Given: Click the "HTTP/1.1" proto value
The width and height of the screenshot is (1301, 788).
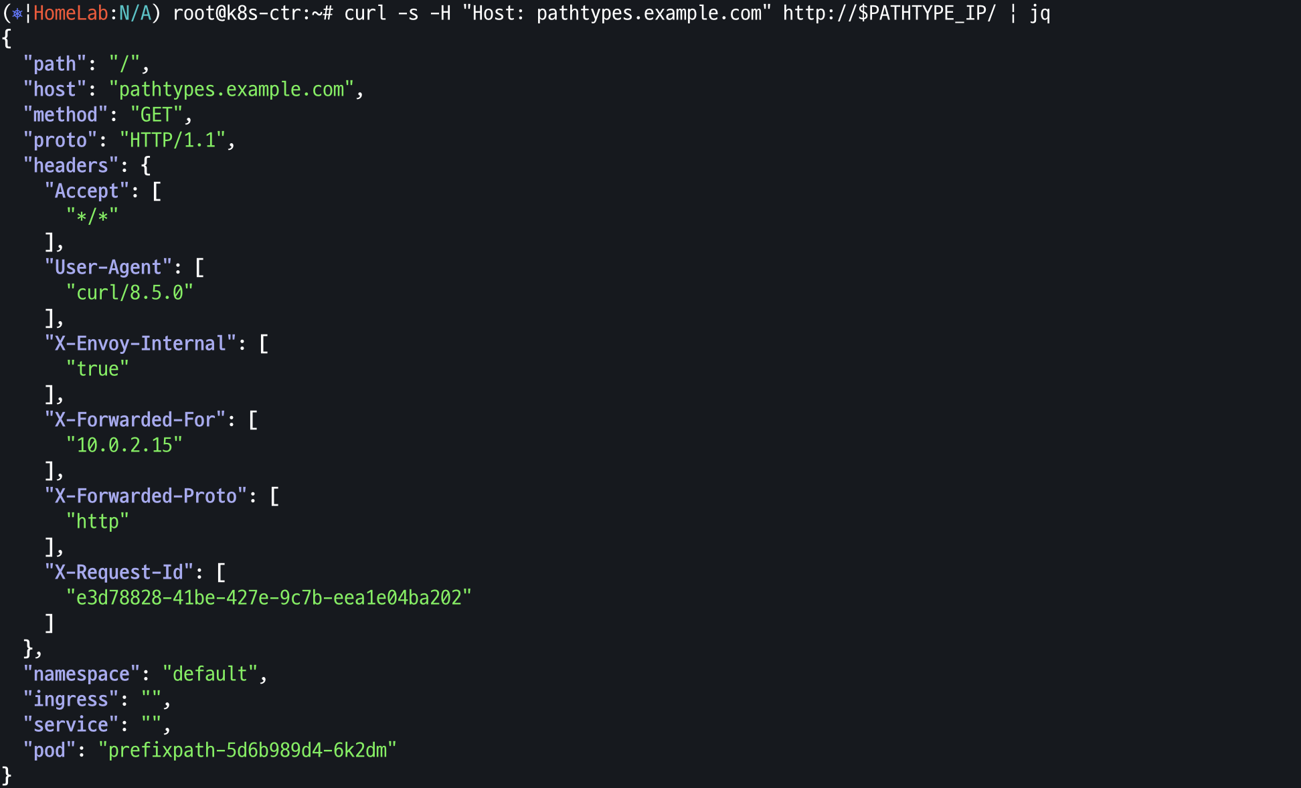Looking at the screenshot, I should (x=173, y=140).
